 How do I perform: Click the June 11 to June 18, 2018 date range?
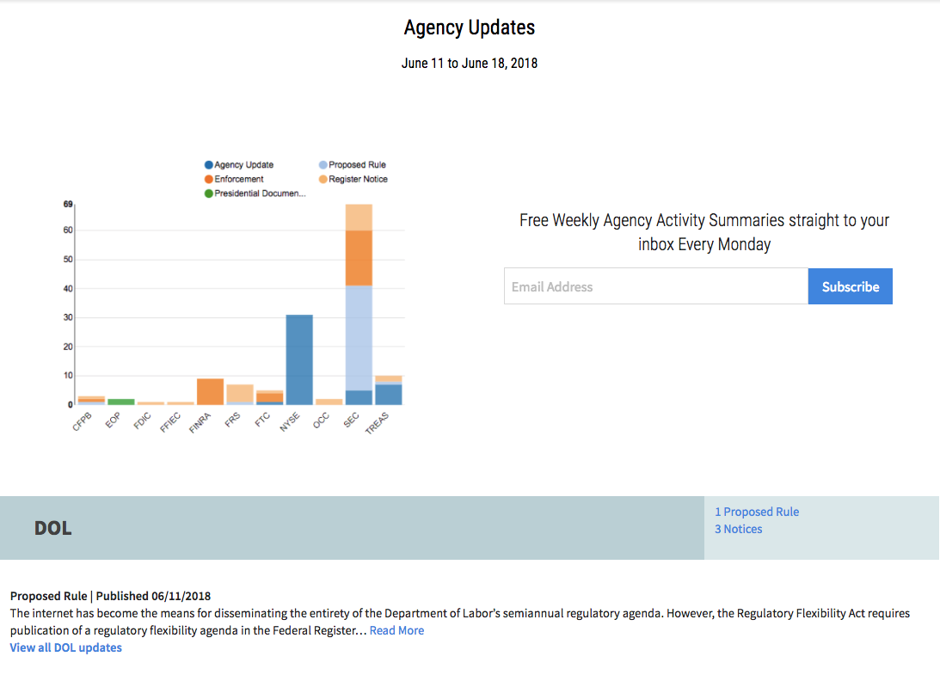470,64
